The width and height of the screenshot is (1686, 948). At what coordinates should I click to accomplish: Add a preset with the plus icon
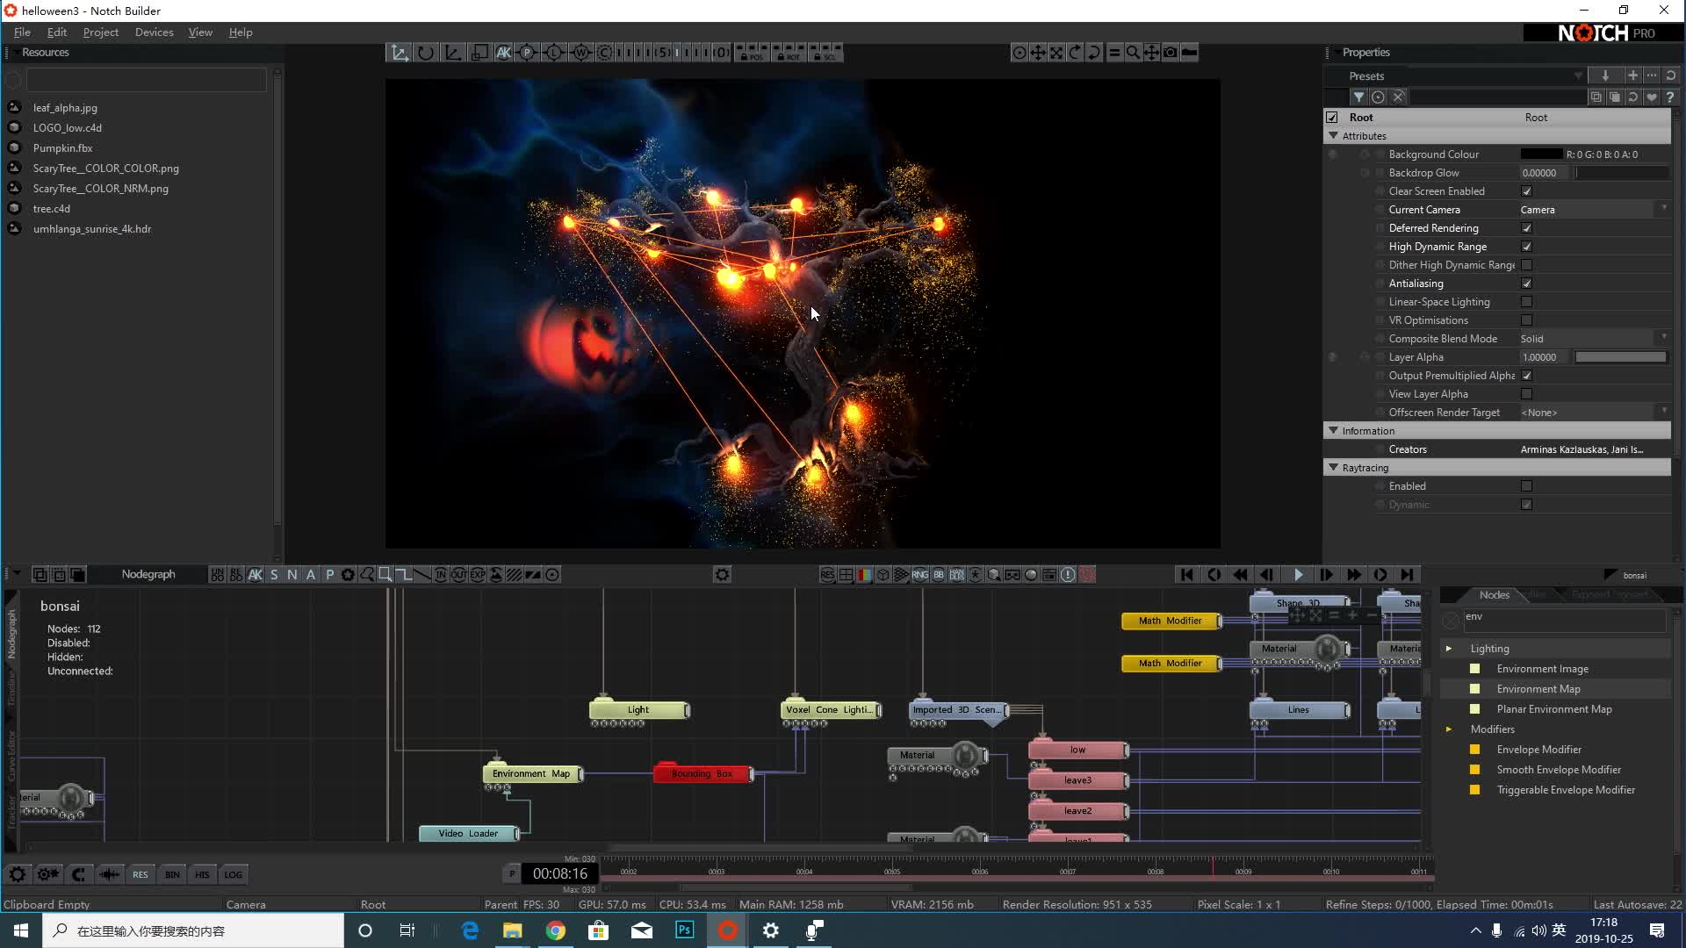(x=1632, y=75)
